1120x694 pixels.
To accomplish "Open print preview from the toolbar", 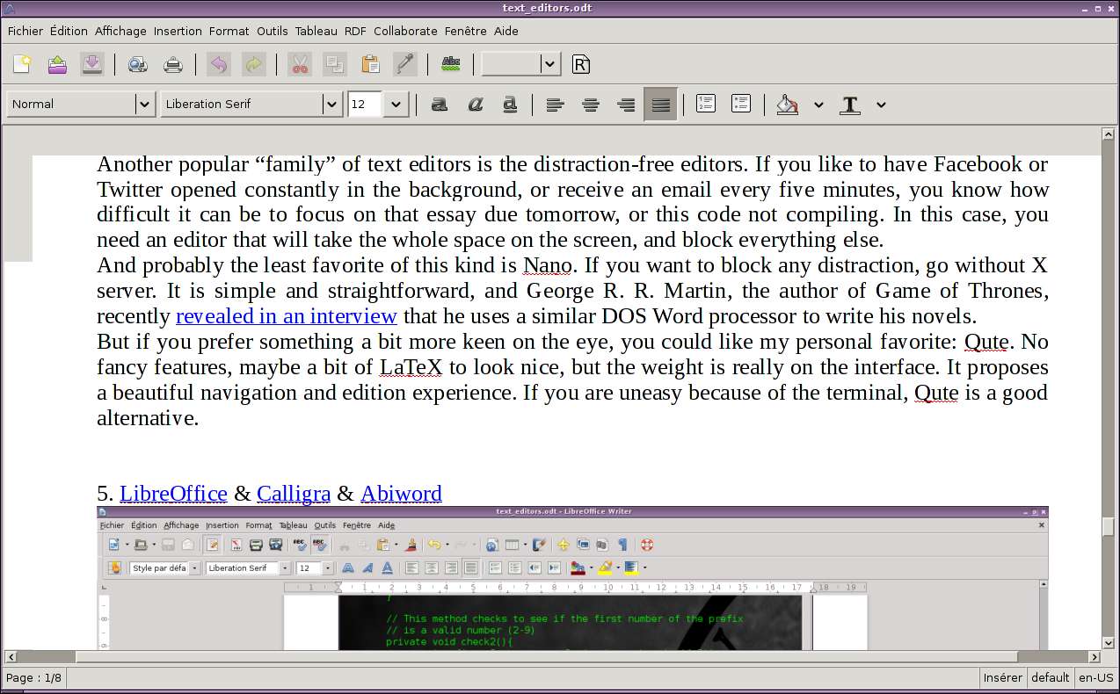I will [138, 64].
